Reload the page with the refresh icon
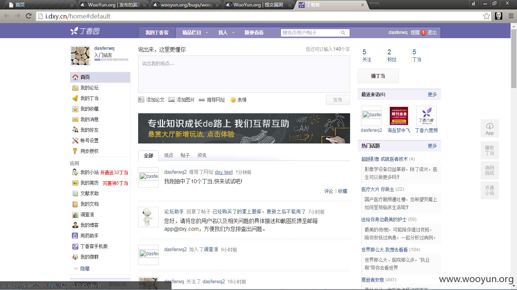 [x=28, y=16]
